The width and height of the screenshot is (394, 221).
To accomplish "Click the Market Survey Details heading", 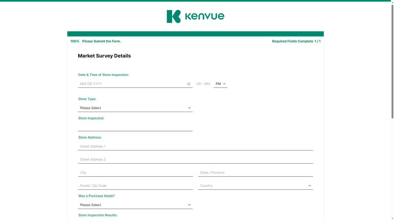I will coord(104,56).
